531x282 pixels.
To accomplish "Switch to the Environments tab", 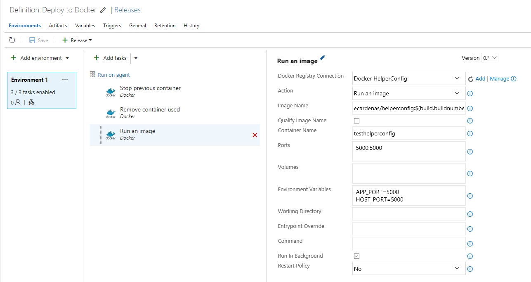I will pos(25,26).
